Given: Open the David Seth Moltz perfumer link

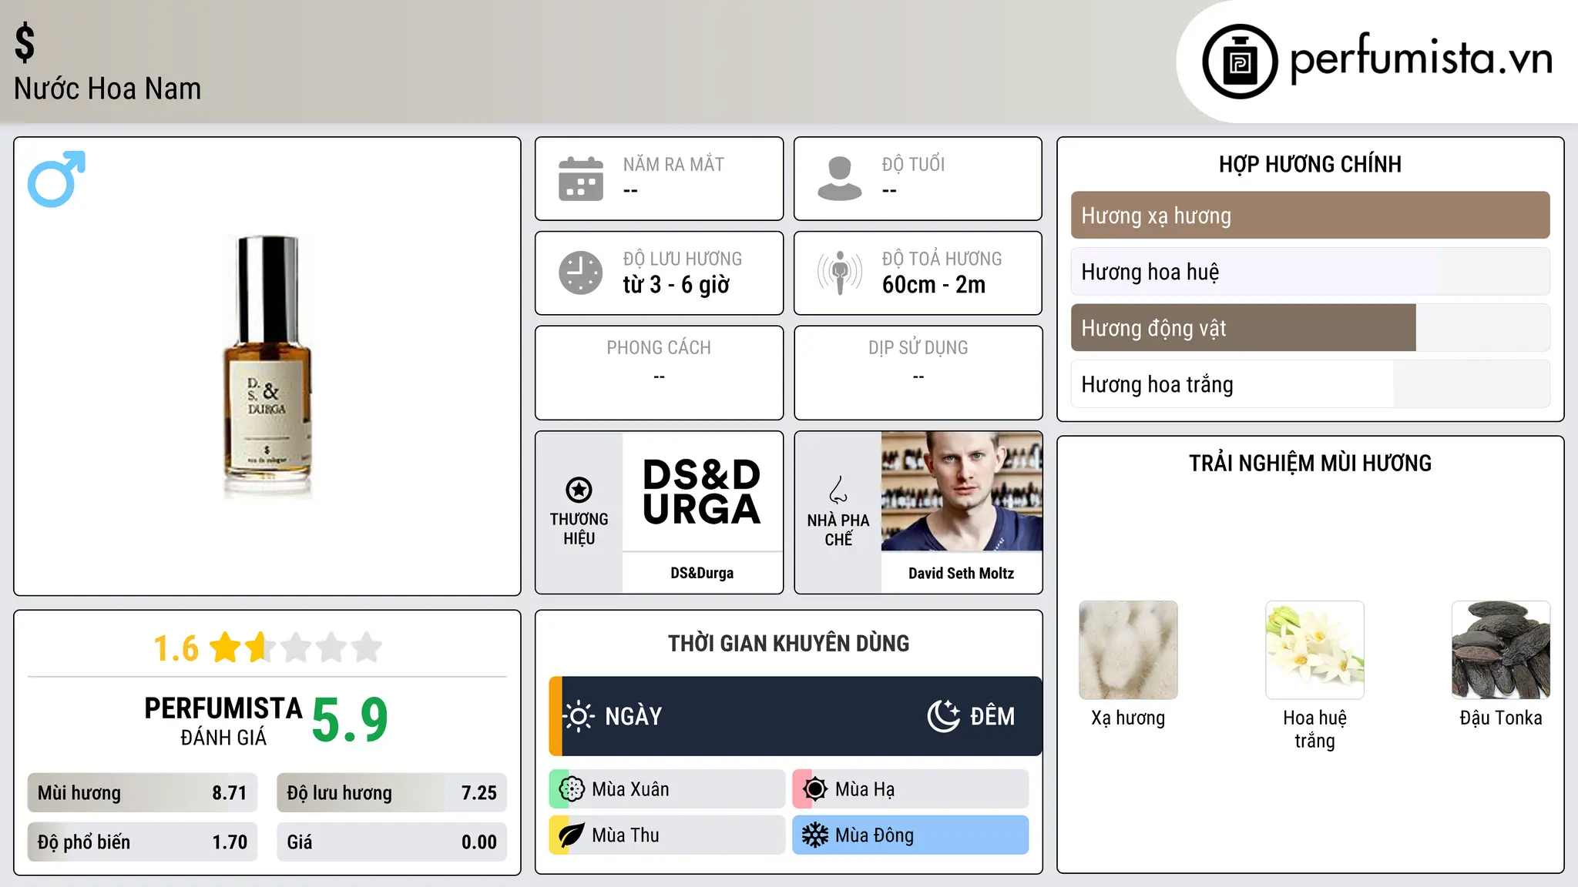Looking at the screenshot, I should (x=961, y=573).
